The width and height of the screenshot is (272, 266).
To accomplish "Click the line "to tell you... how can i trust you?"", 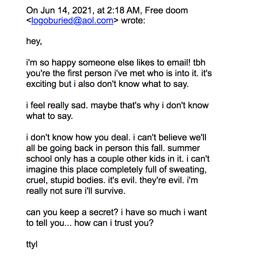I will coord(90,223).
